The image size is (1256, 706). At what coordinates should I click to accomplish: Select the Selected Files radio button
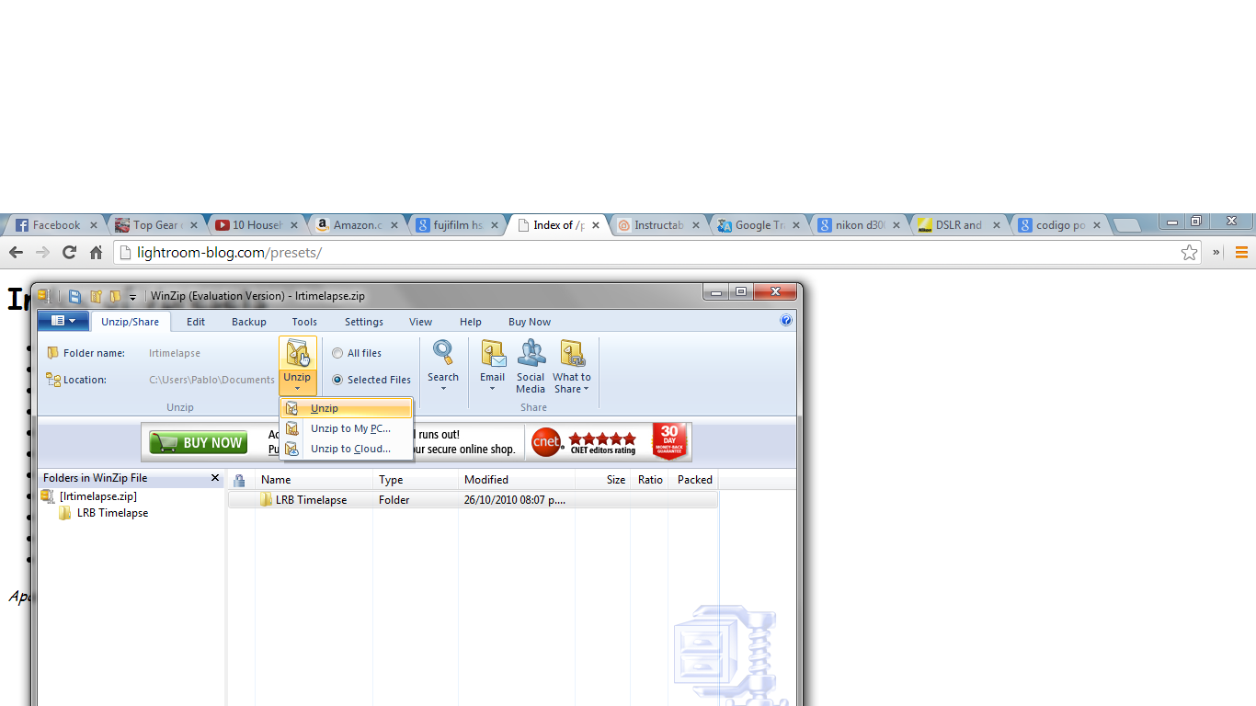click(337, 380)
